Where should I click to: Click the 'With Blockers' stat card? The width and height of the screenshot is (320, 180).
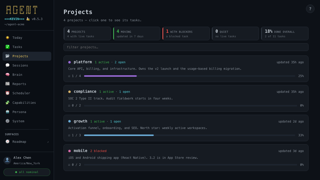tap(186, 33)
